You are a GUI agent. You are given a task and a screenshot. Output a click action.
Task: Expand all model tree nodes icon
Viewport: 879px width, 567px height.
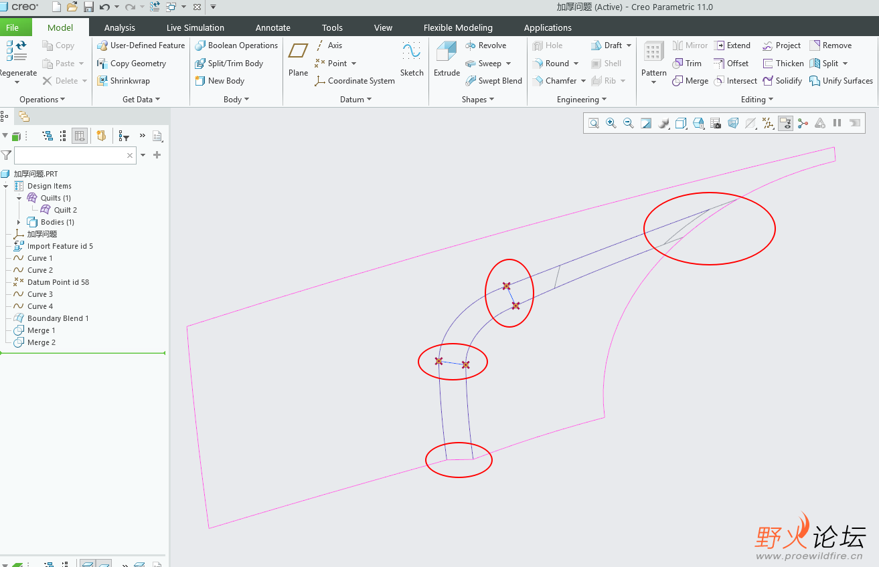48,136
